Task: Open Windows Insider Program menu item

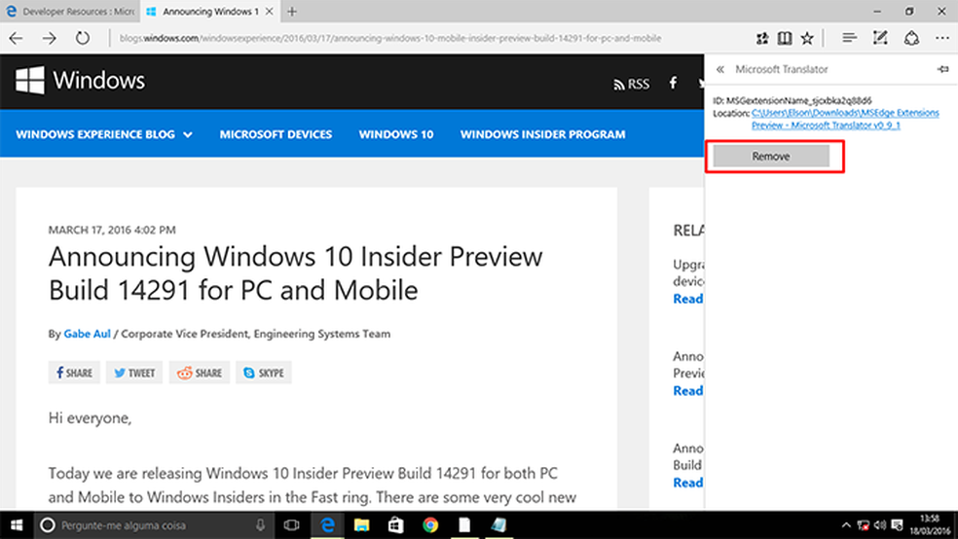Action: tap(542, 134)
